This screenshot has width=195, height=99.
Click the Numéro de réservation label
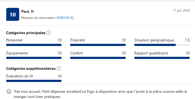(38, 18)
